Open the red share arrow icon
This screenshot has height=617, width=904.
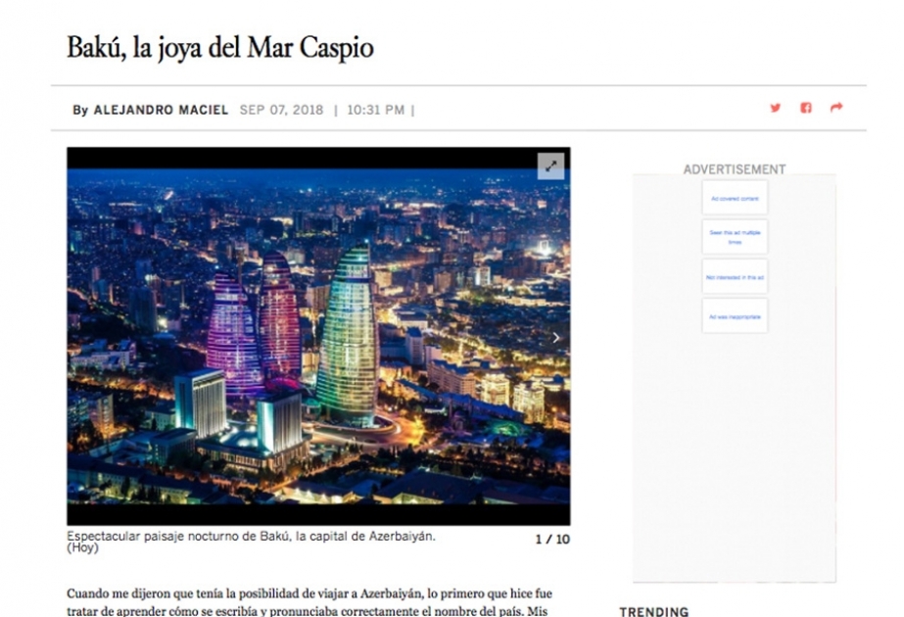click(x=836, y=108)
